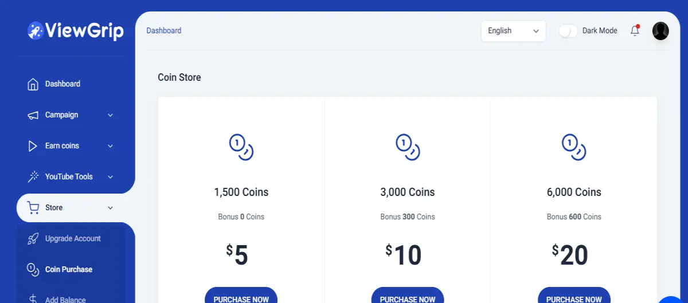Click the ViewGrip rocket logo icon

pos(35,30)
